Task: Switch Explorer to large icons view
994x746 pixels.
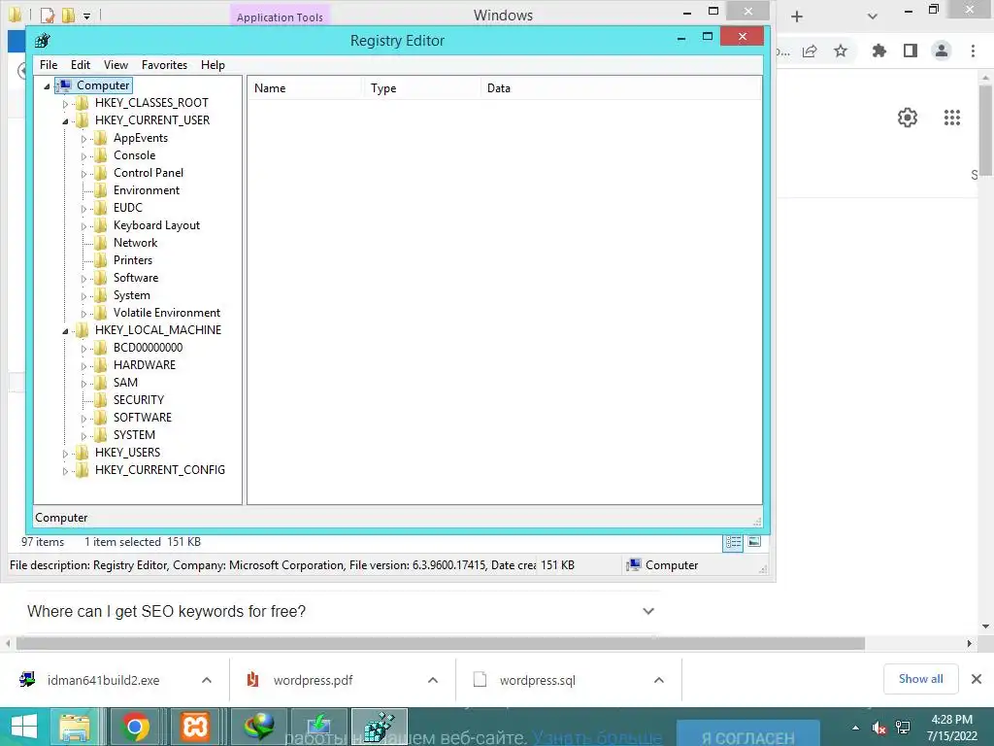Action: [754, 542]
